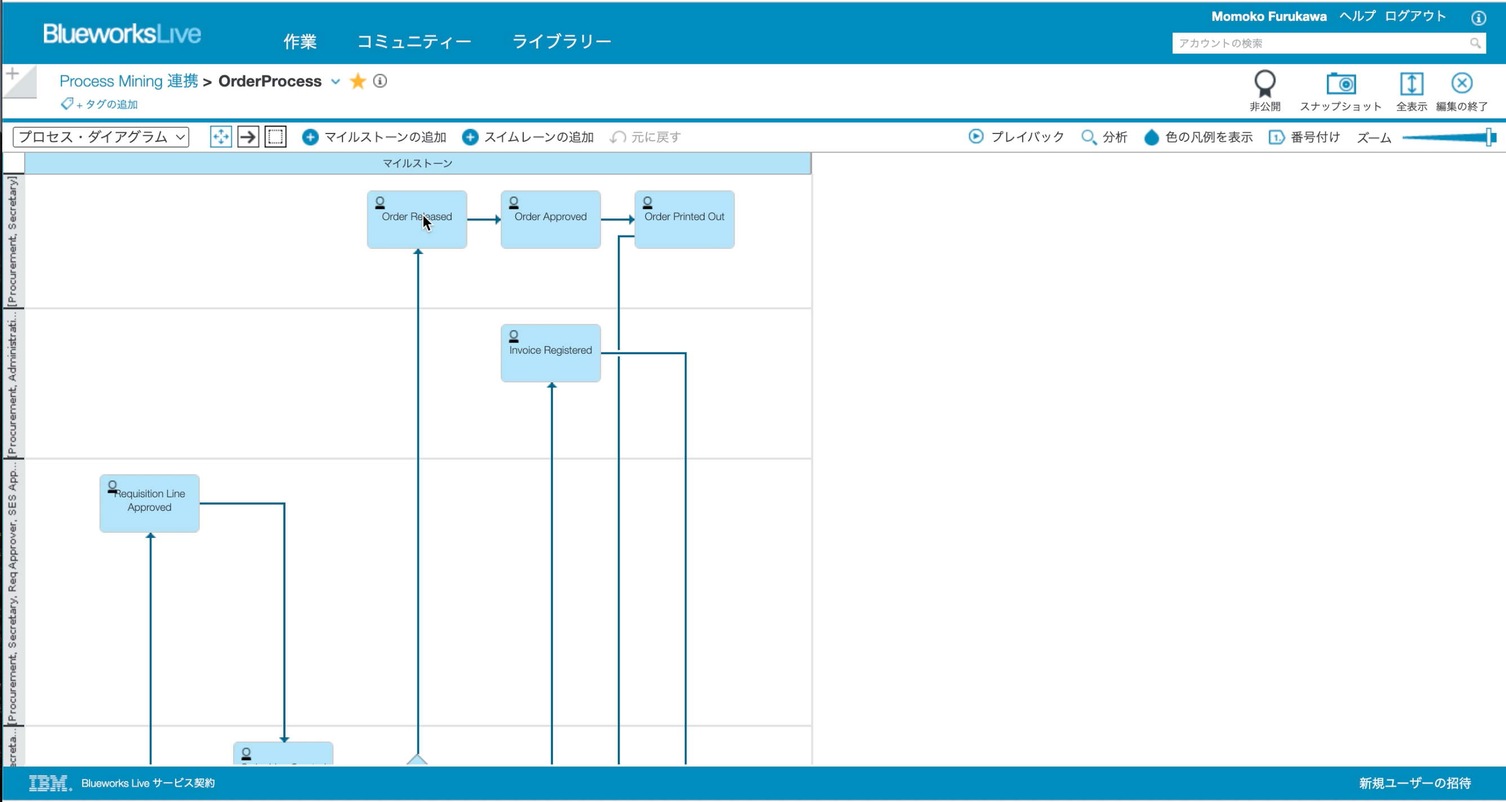Open the プロセス・ダイアグラム view selector
Image resolution: width=1506 pixels, height=802 pixels.
[100, 136]
